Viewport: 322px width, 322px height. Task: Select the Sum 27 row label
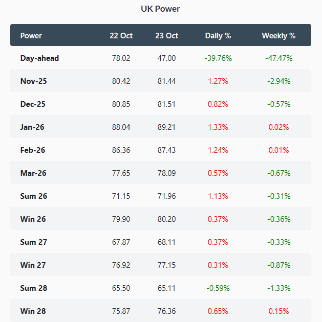[34, 242]
